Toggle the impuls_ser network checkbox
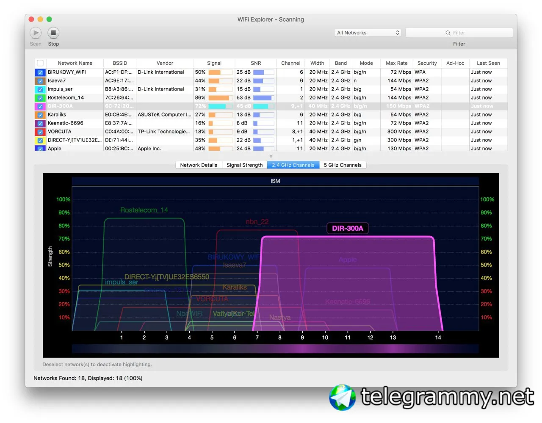Screen dimensions: 542x423 point(40,89)
